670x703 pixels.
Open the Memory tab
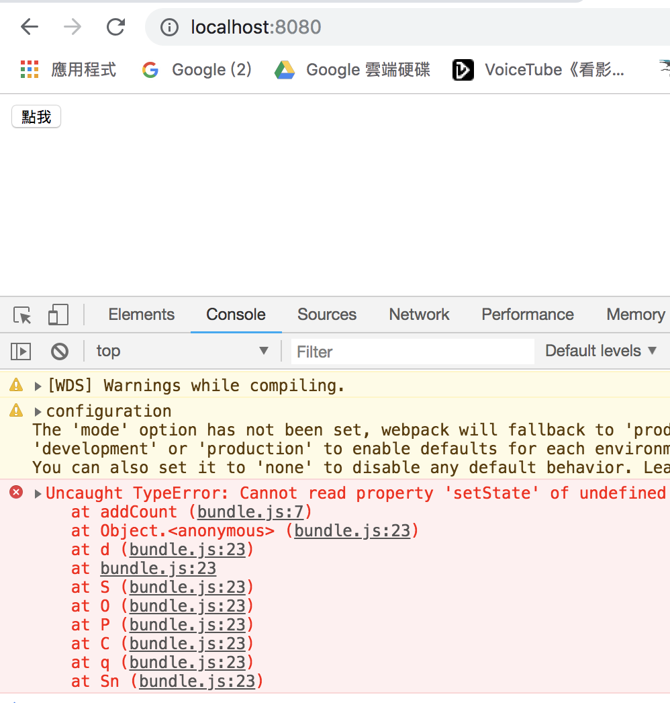click(x=636, y=315)
